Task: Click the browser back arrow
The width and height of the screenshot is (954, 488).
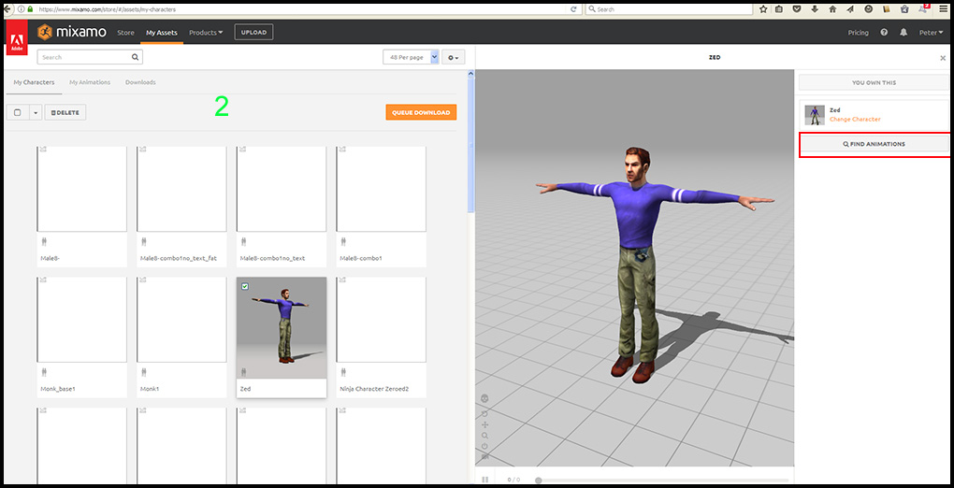Action: click(7, 9)
